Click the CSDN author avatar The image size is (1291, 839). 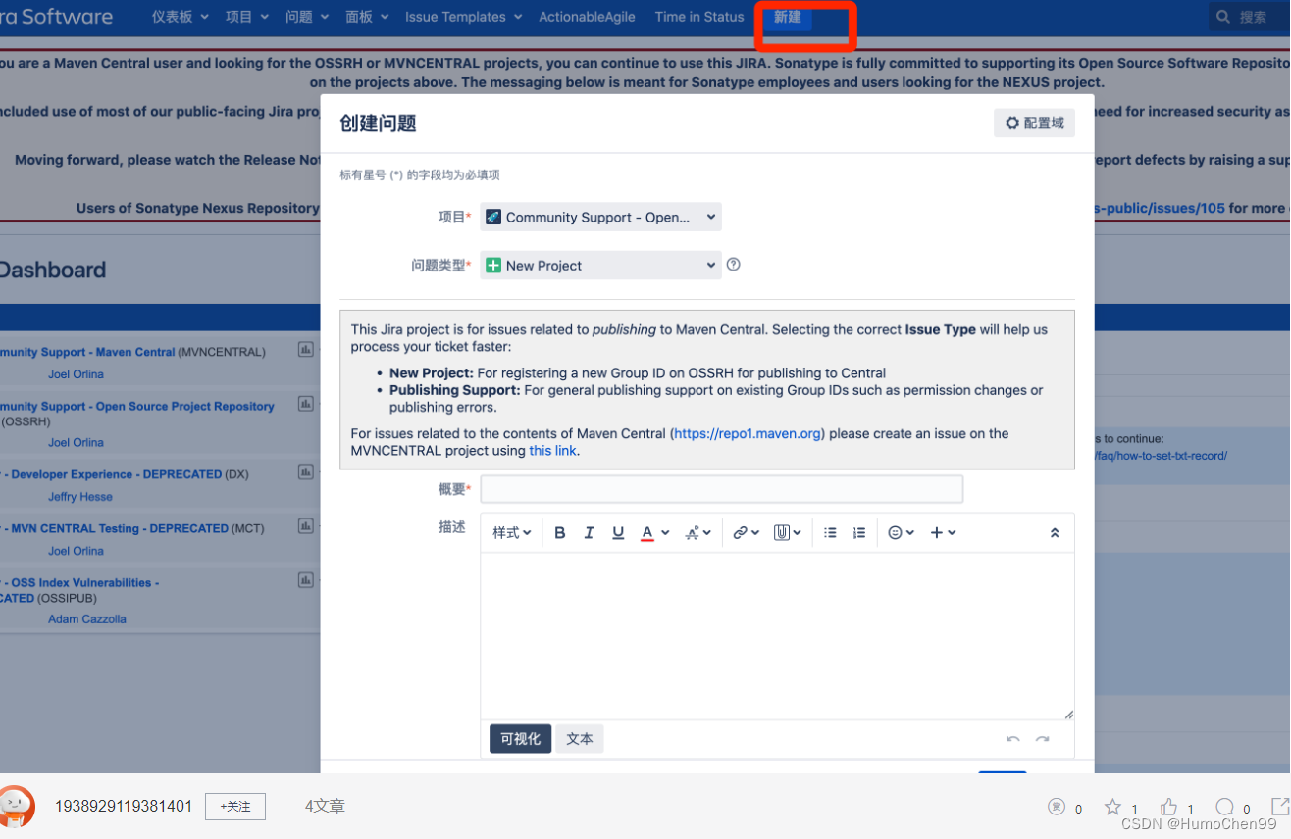pyautogui.click(x=15, y=807)
